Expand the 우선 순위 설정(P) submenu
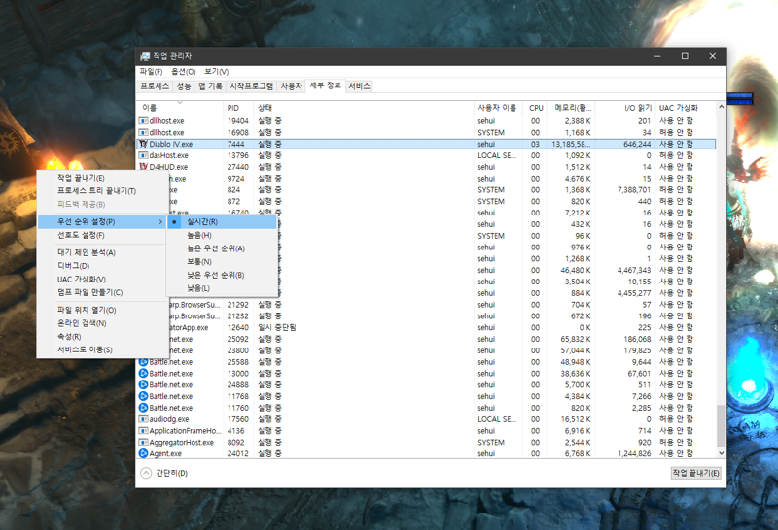The image size is (778, 530). tap(102, 222)
